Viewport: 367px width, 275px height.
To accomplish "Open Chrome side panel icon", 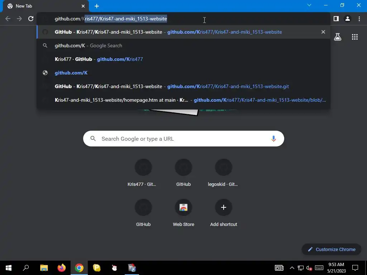I will [336, 19].
